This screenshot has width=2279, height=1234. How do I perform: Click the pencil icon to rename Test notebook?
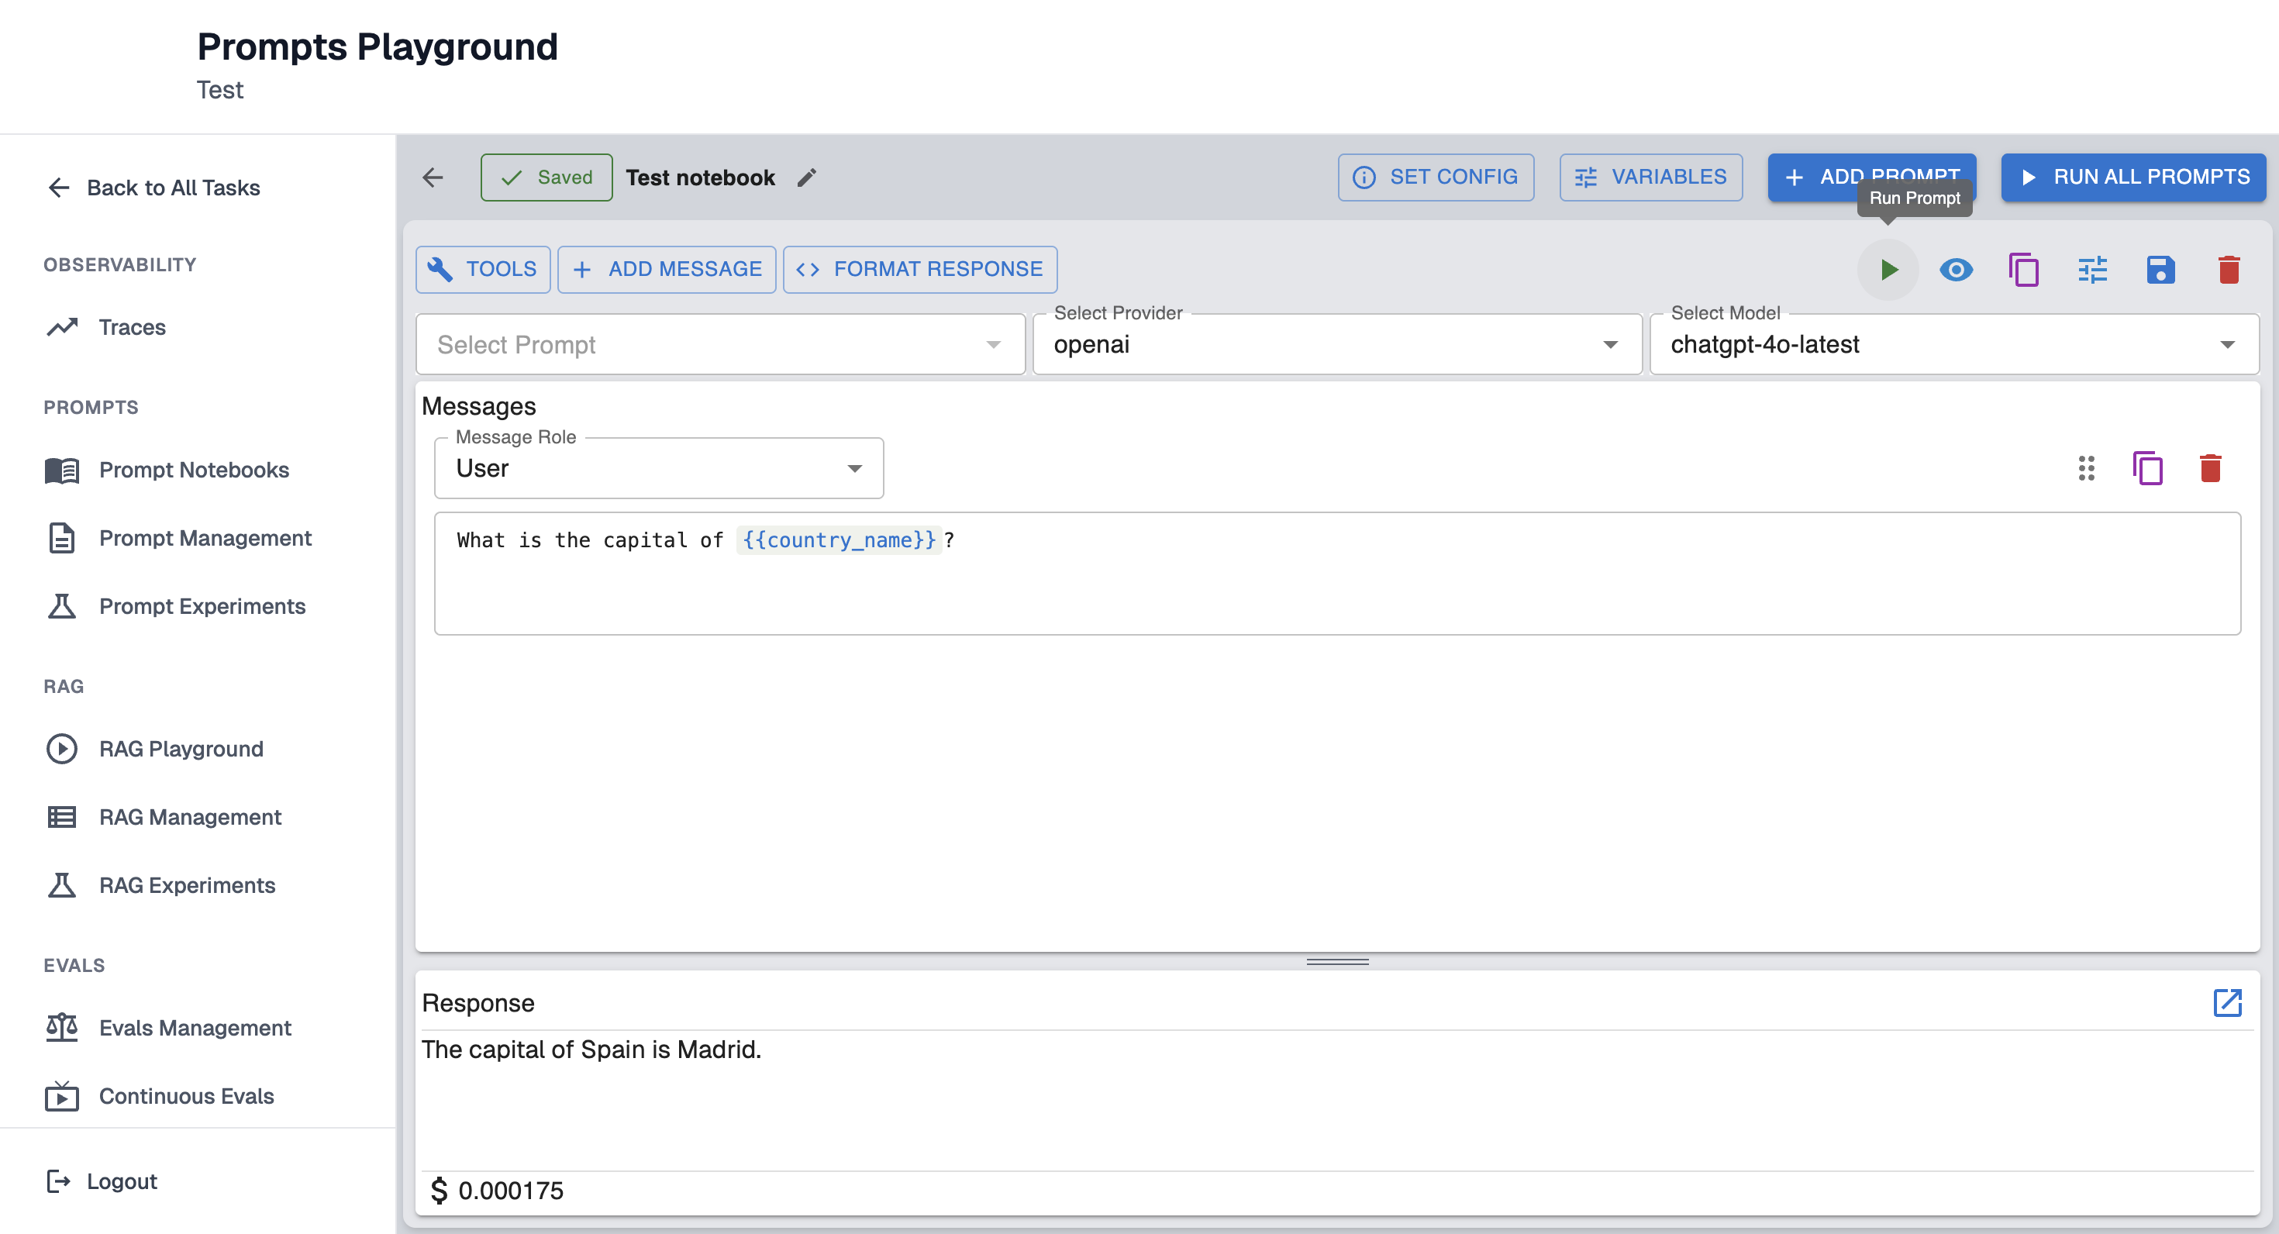click(x=806, y=178)
